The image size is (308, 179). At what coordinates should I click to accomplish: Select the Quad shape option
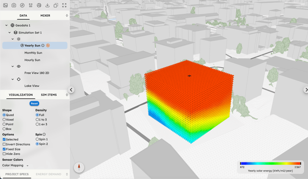(4, 115)
